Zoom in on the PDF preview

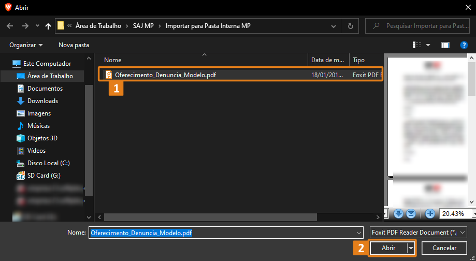[x=430, y=213]
